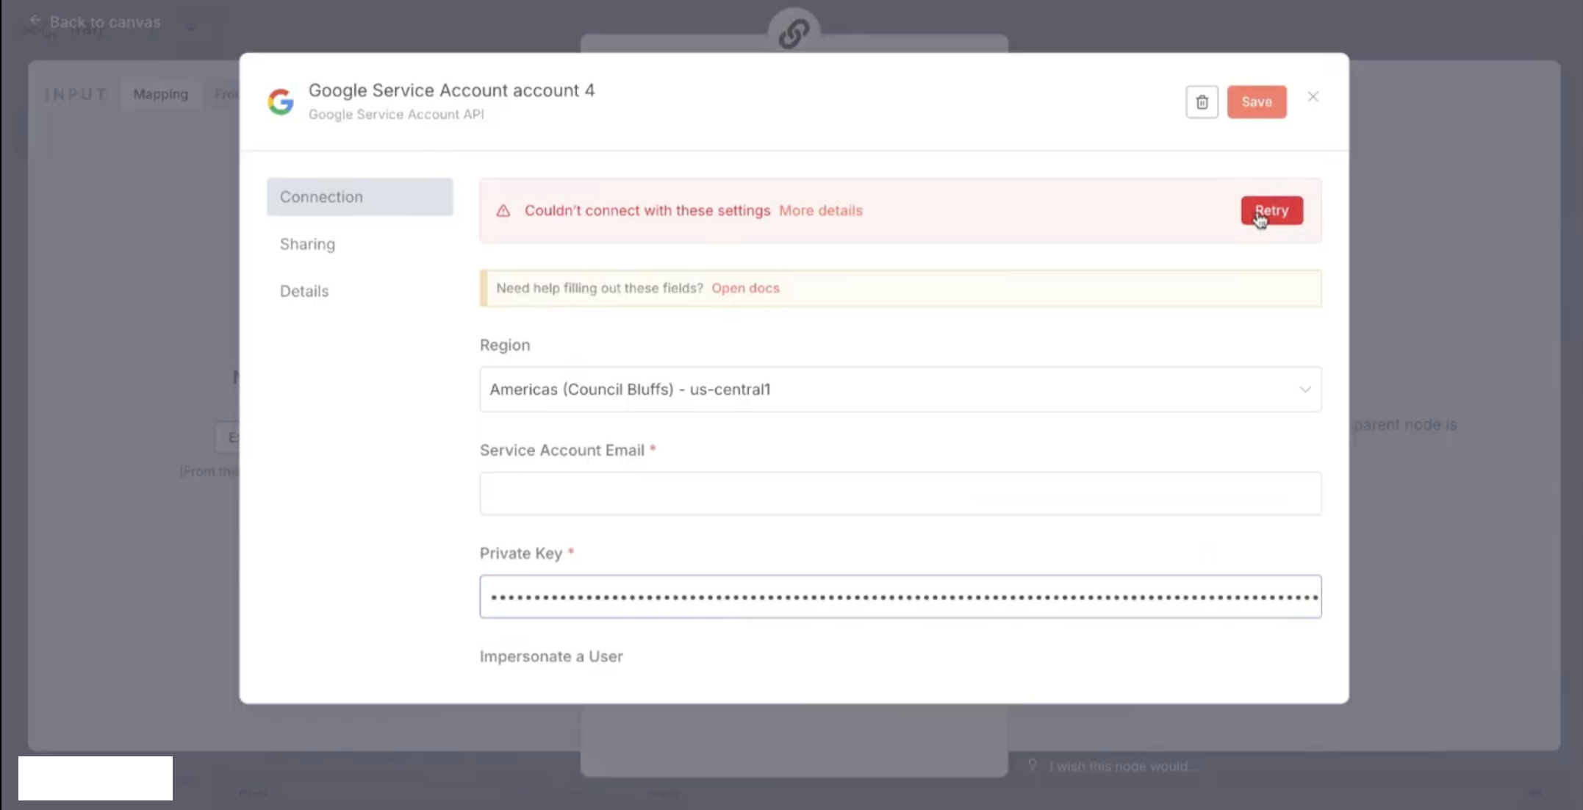Follow the Open docs link
The width and height of the screenshot is (1583, 810).
point(745,288)
